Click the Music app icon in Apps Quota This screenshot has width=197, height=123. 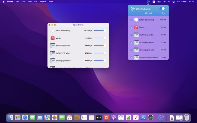point(53,38)
